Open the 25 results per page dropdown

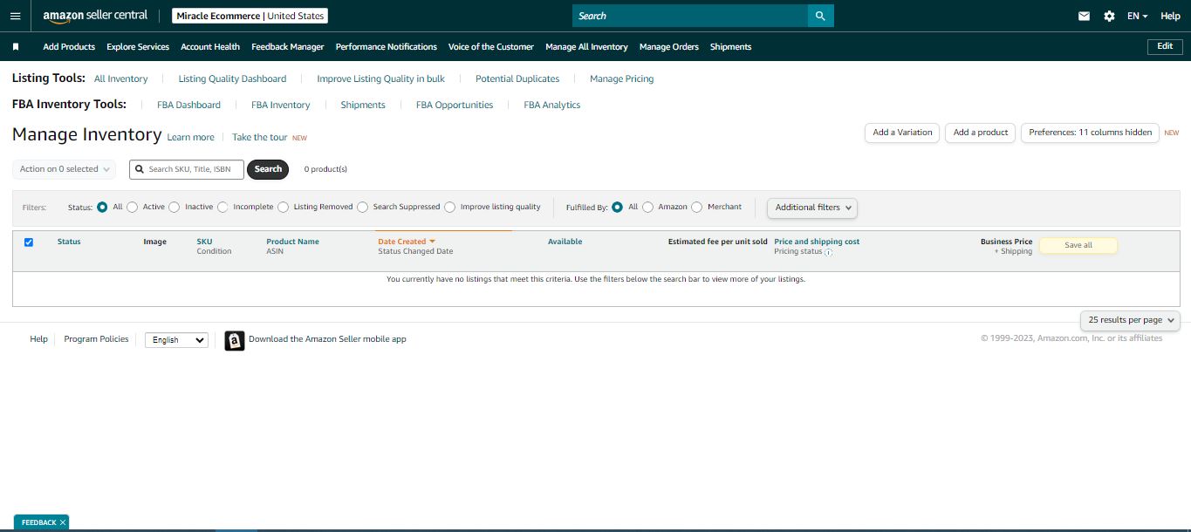(1130, 320)
